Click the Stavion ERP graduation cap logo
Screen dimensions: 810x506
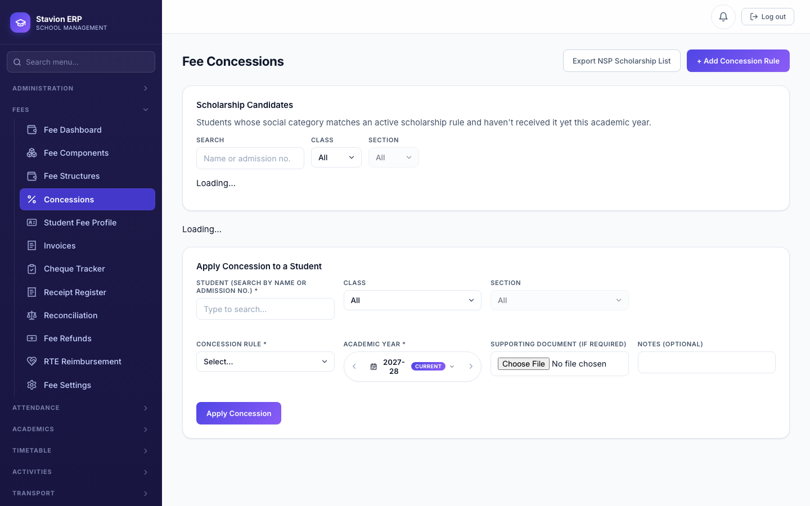click(x=20, y=22)
